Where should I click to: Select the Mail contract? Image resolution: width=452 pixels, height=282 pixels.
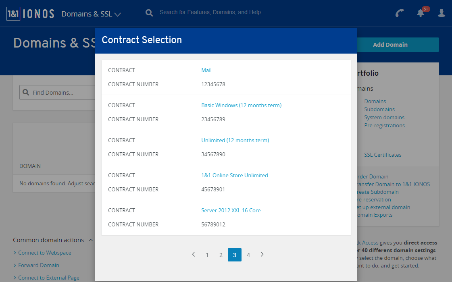206,70
